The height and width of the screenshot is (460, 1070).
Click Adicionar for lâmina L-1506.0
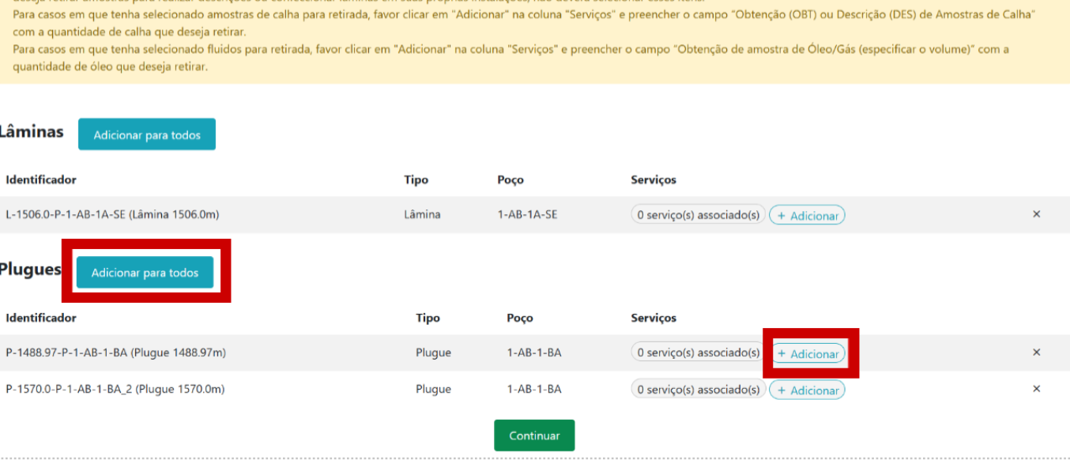[x=807, y=215]
